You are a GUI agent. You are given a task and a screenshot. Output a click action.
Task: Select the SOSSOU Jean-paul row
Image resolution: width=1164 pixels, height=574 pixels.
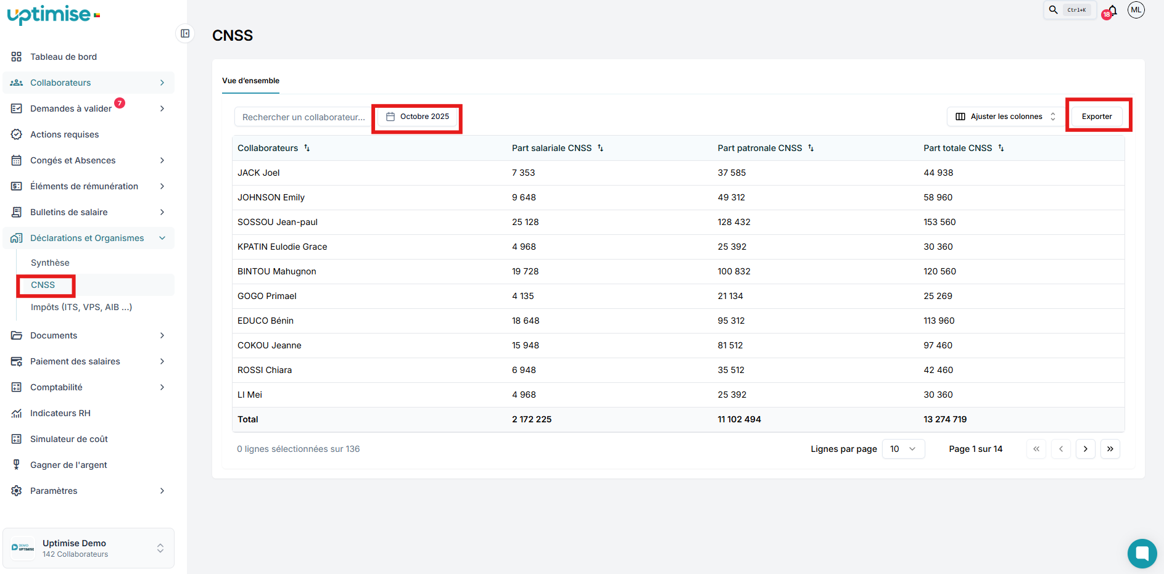pos(678,222)
